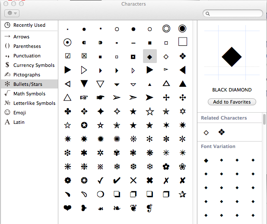The image size is (267, 224).
Task: Select the large white right triangle character
Action: [84, 70]
